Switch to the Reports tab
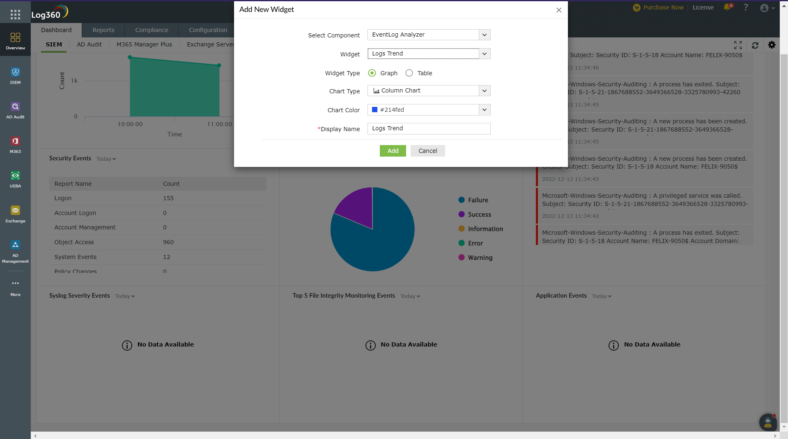Image resolution: width=788 pixels, height=439 pixels. point(103,30)
